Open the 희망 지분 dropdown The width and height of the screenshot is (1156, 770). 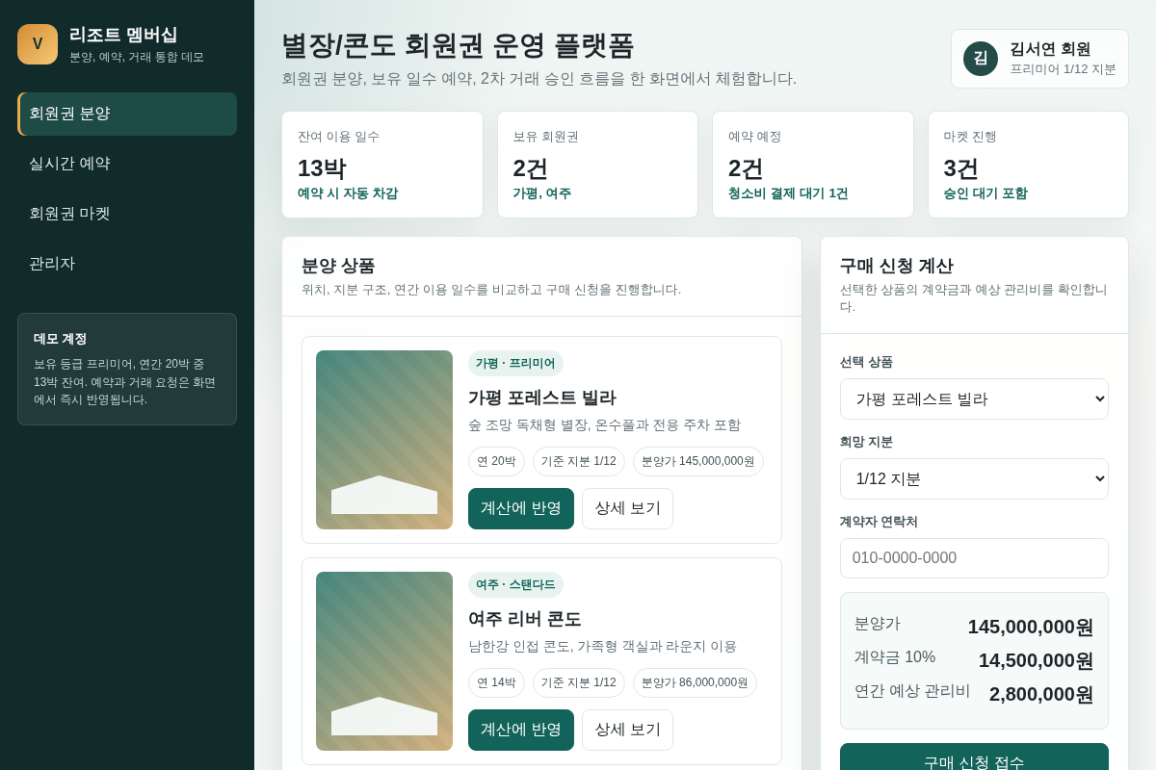(x=974, y=478)
